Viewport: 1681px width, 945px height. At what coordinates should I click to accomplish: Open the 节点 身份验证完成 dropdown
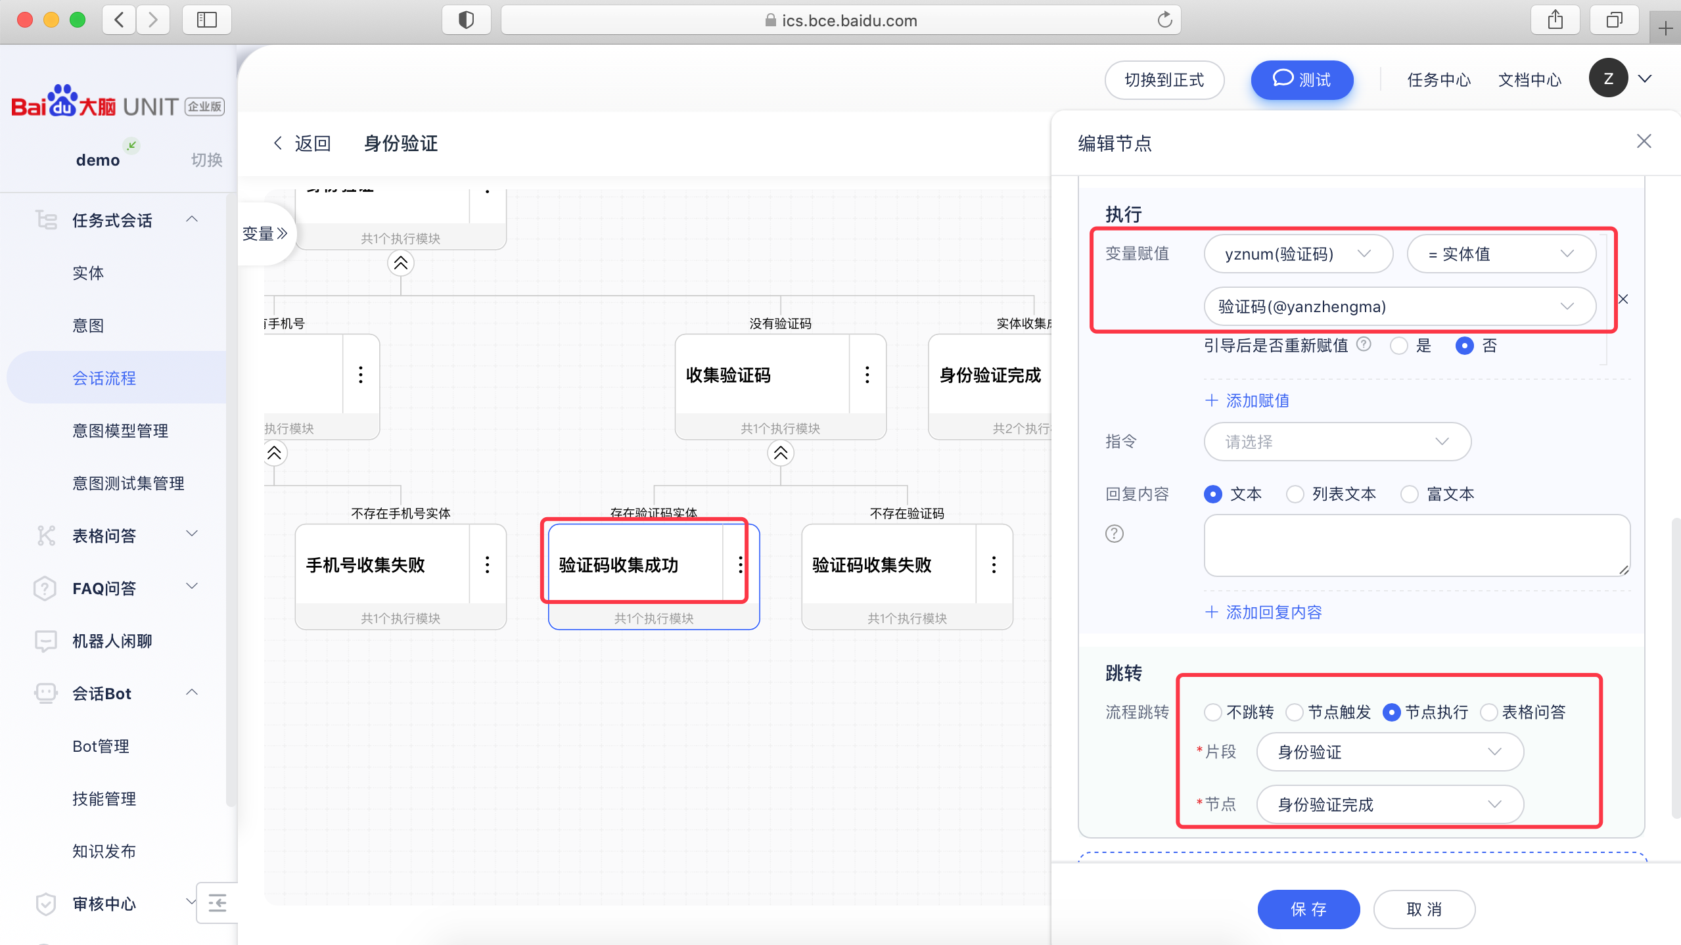point(1389,804)
